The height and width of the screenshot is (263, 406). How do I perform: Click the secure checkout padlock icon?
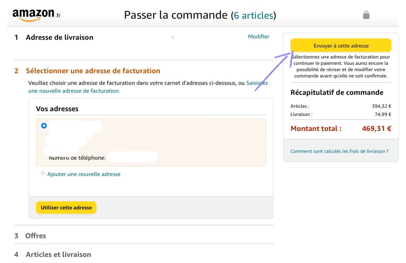pos(366,15)
